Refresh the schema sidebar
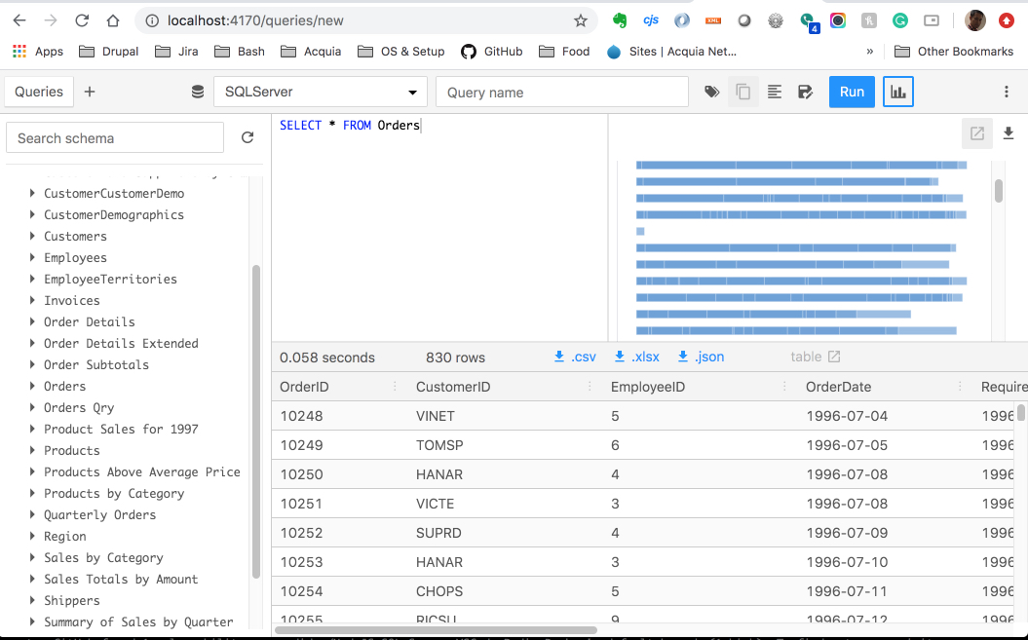The width and height of the screenshot is (1028, 640). point(247,137)
